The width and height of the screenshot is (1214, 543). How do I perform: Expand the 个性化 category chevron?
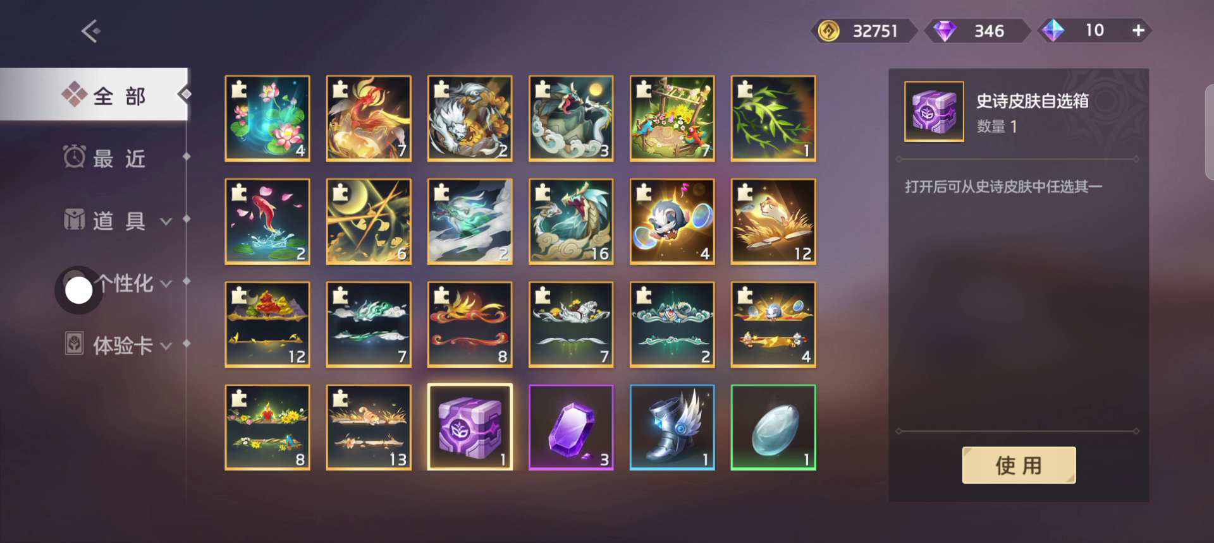[166, 284]
